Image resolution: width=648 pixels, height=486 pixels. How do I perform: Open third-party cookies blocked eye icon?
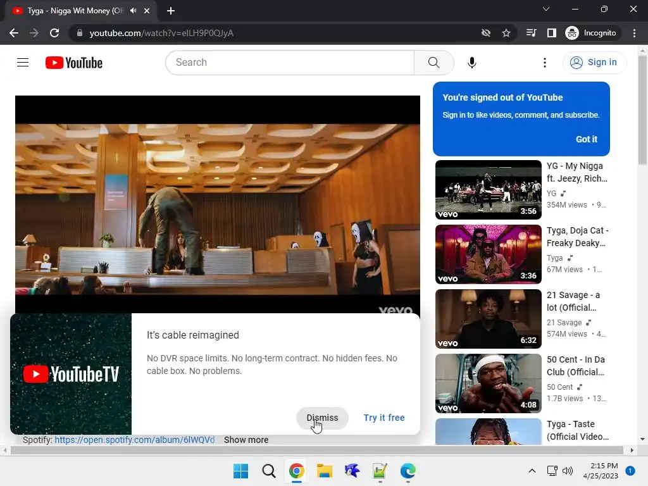(x=486, y=33)
